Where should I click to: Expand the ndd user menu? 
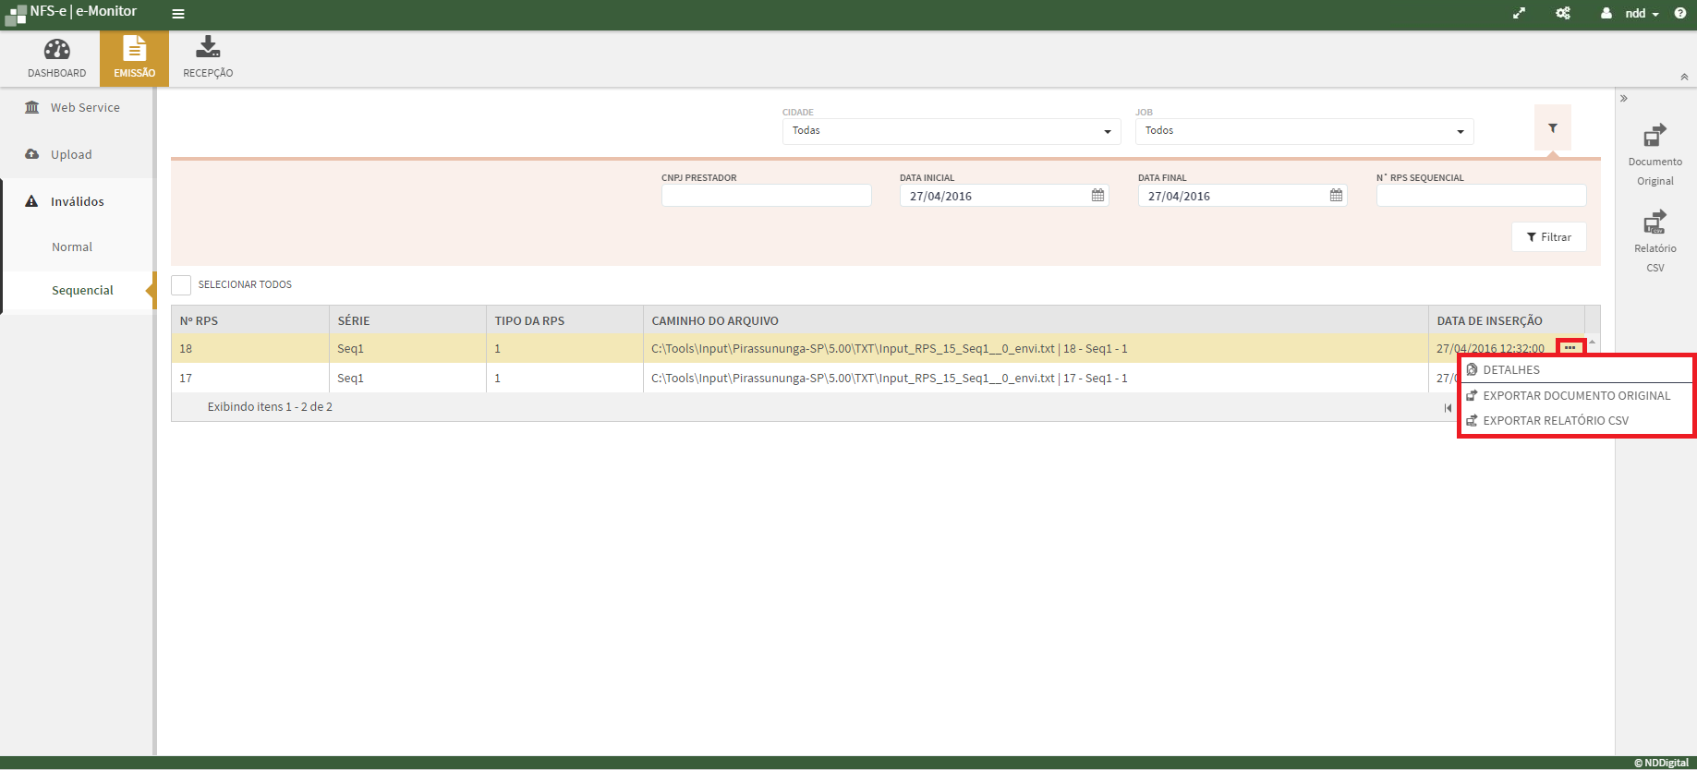1633,14
